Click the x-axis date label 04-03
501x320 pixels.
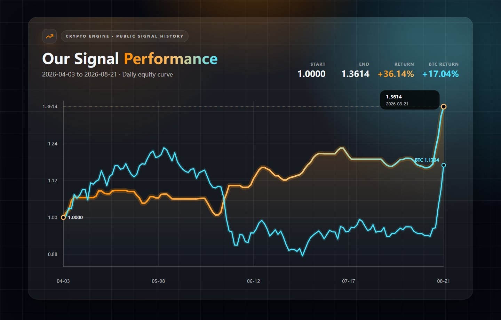(x=63, y=281)
